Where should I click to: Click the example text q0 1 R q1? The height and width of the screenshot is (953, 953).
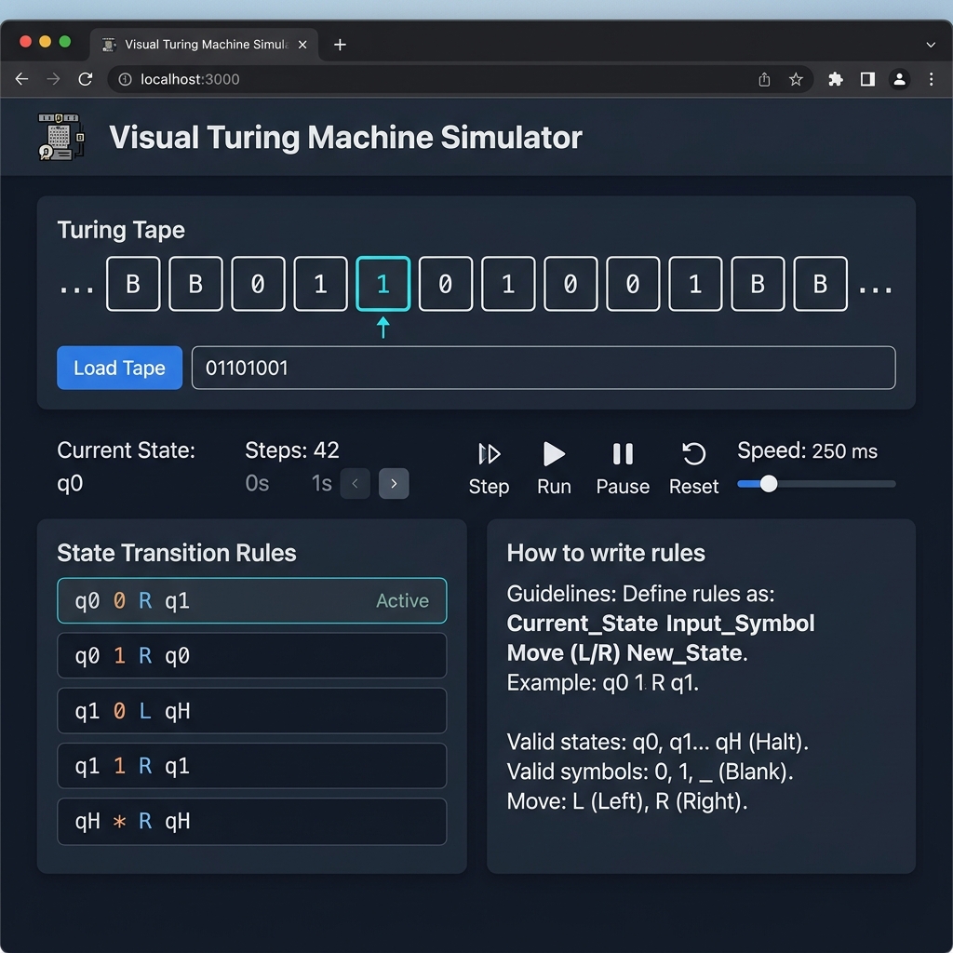650,682
